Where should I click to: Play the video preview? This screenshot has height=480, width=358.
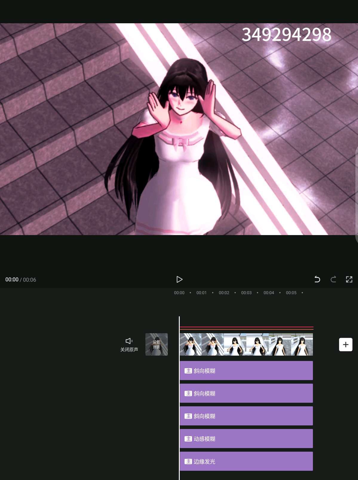(x=179, y=279)
